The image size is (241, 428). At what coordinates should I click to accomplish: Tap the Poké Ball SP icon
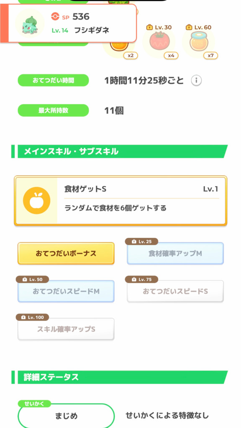coord(55,17)
